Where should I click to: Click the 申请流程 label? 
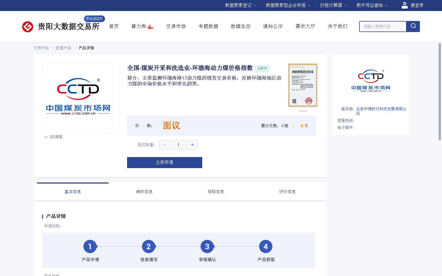click(52, 226)
